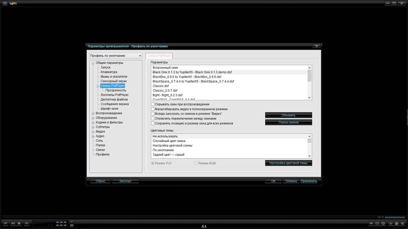Viewport: 408px width, 229px height.
Task: Click the 'Обновить' button
Action: point(288,115)
